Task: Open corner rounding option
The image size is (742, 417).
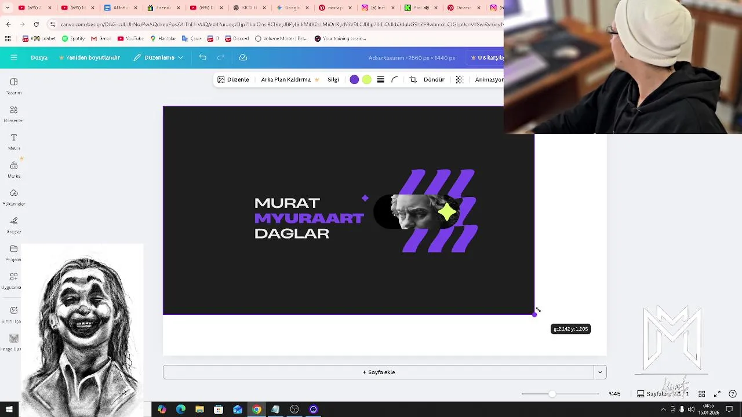Action: (x=395, y=79)
